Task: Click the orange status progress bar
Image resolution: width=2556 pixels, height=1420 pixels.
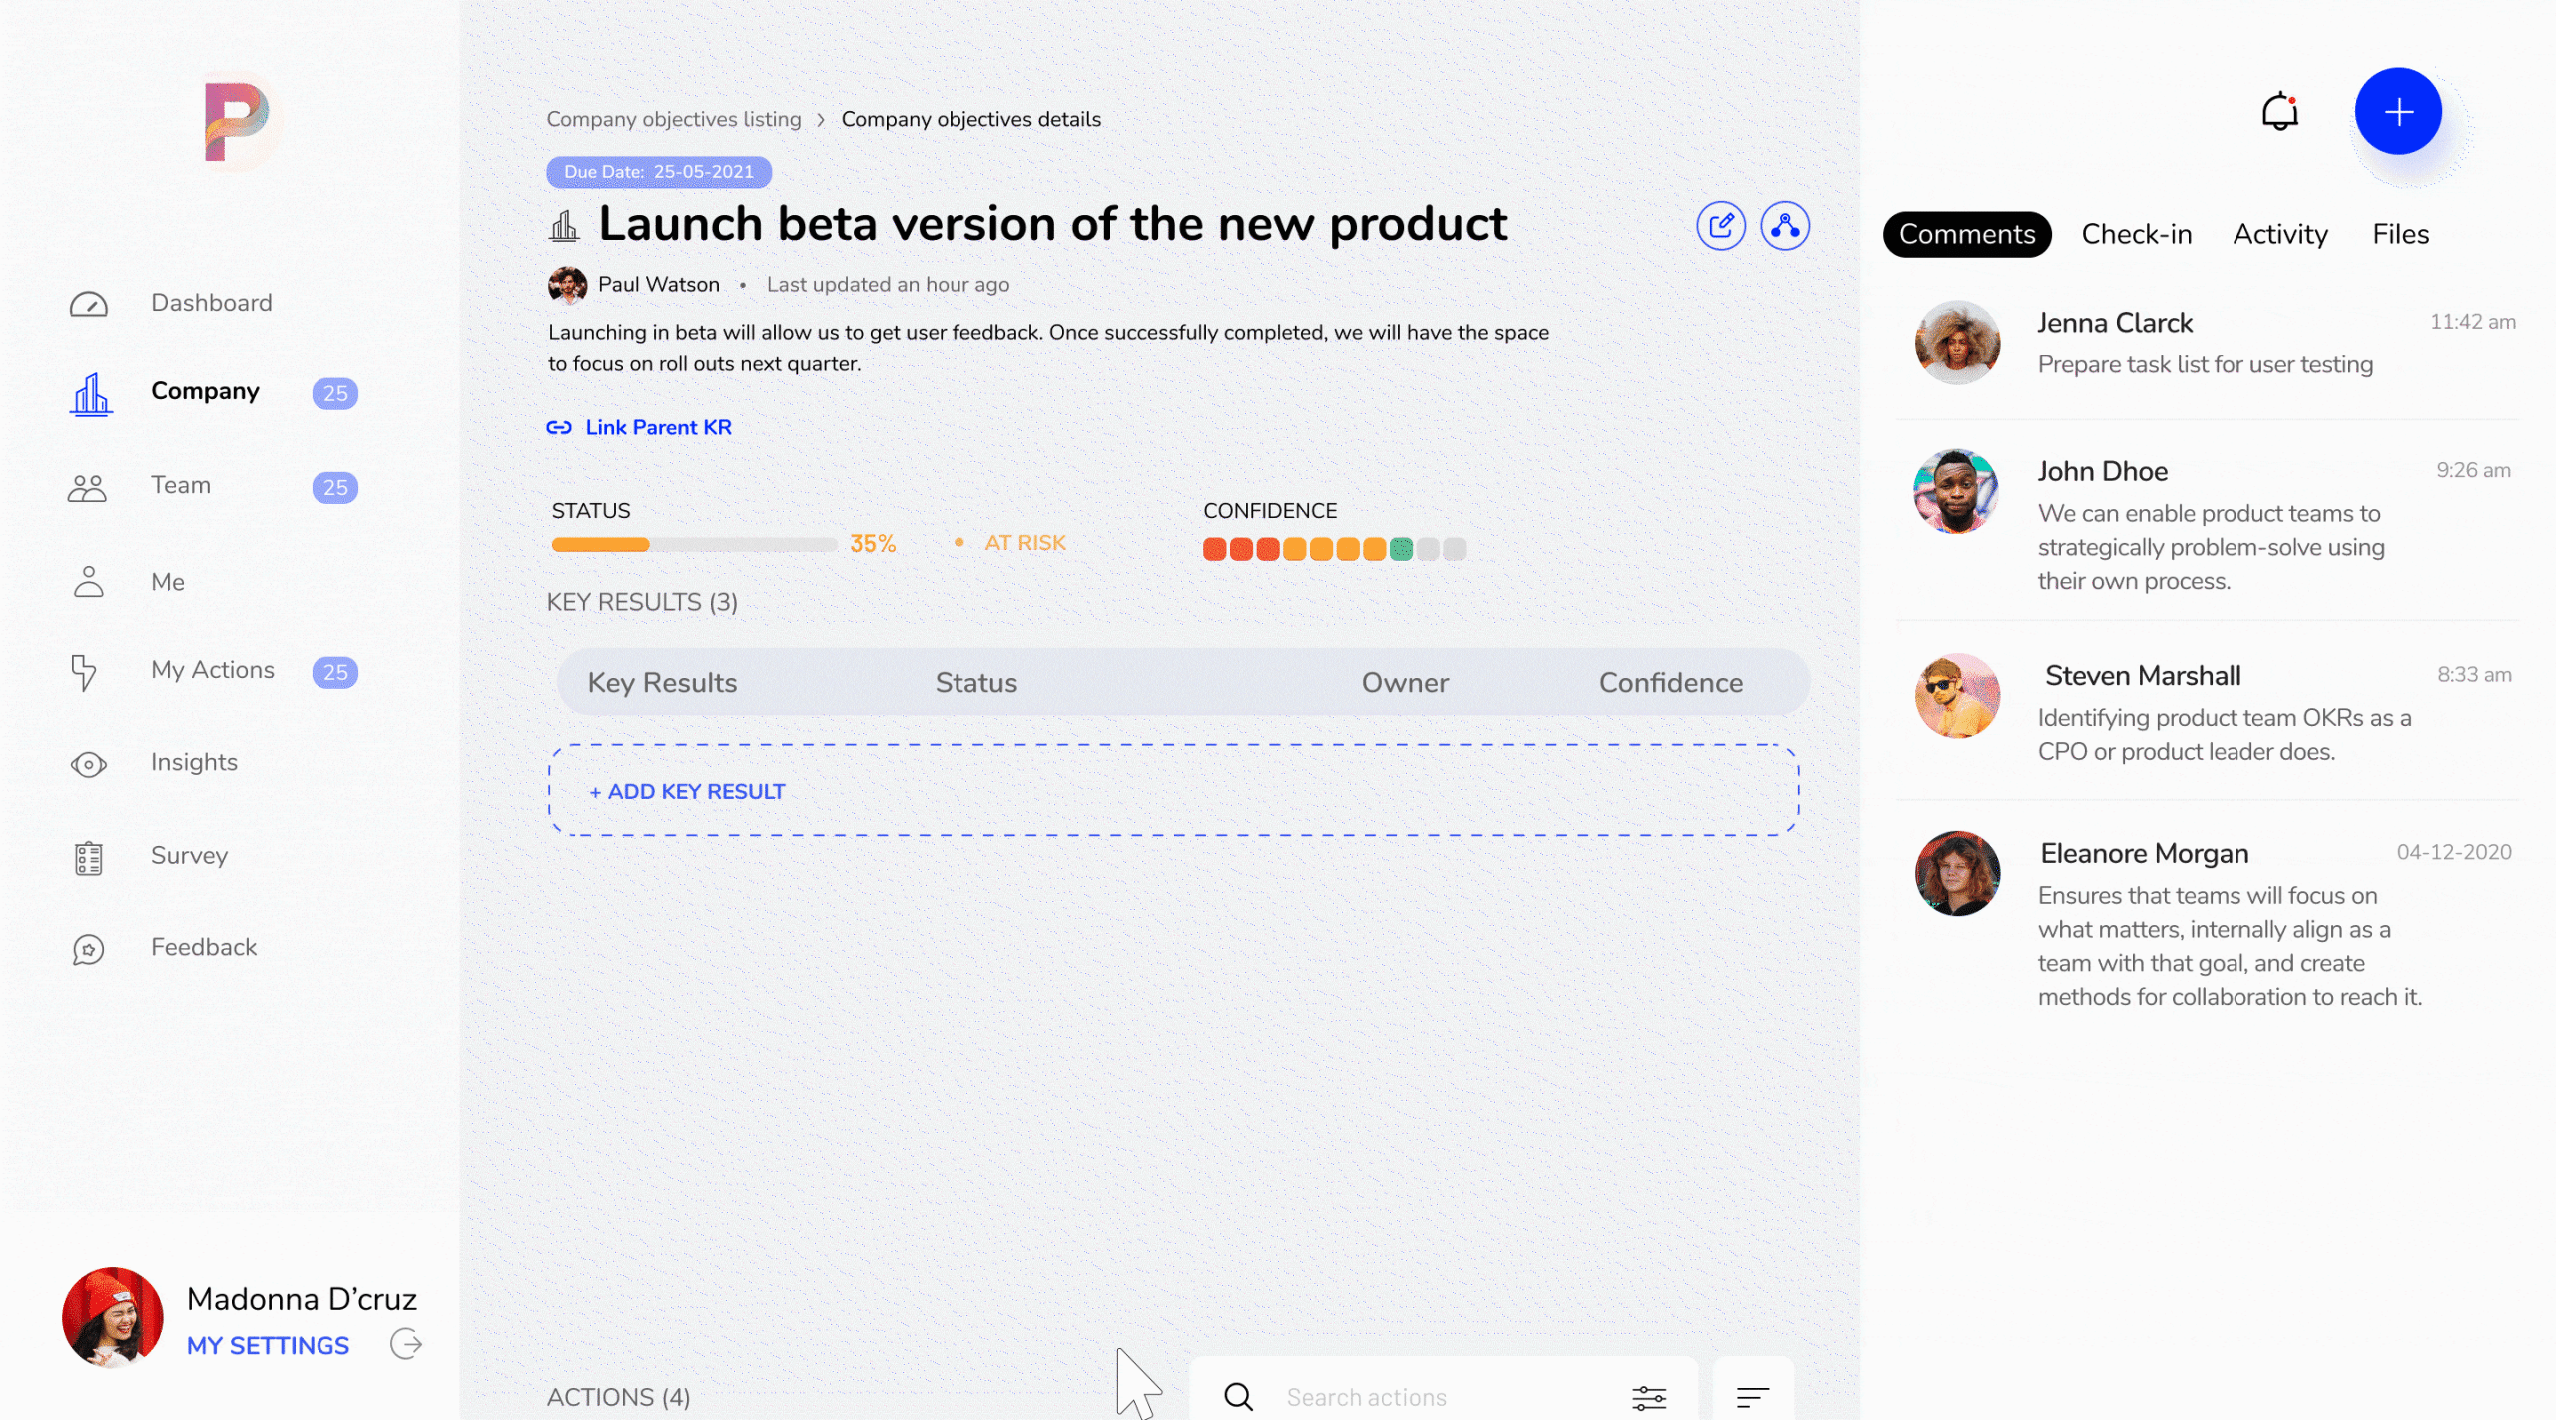Action: [600, 544]
